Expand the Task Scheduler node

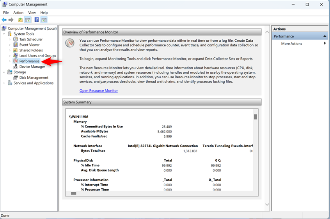click(10, 39)
